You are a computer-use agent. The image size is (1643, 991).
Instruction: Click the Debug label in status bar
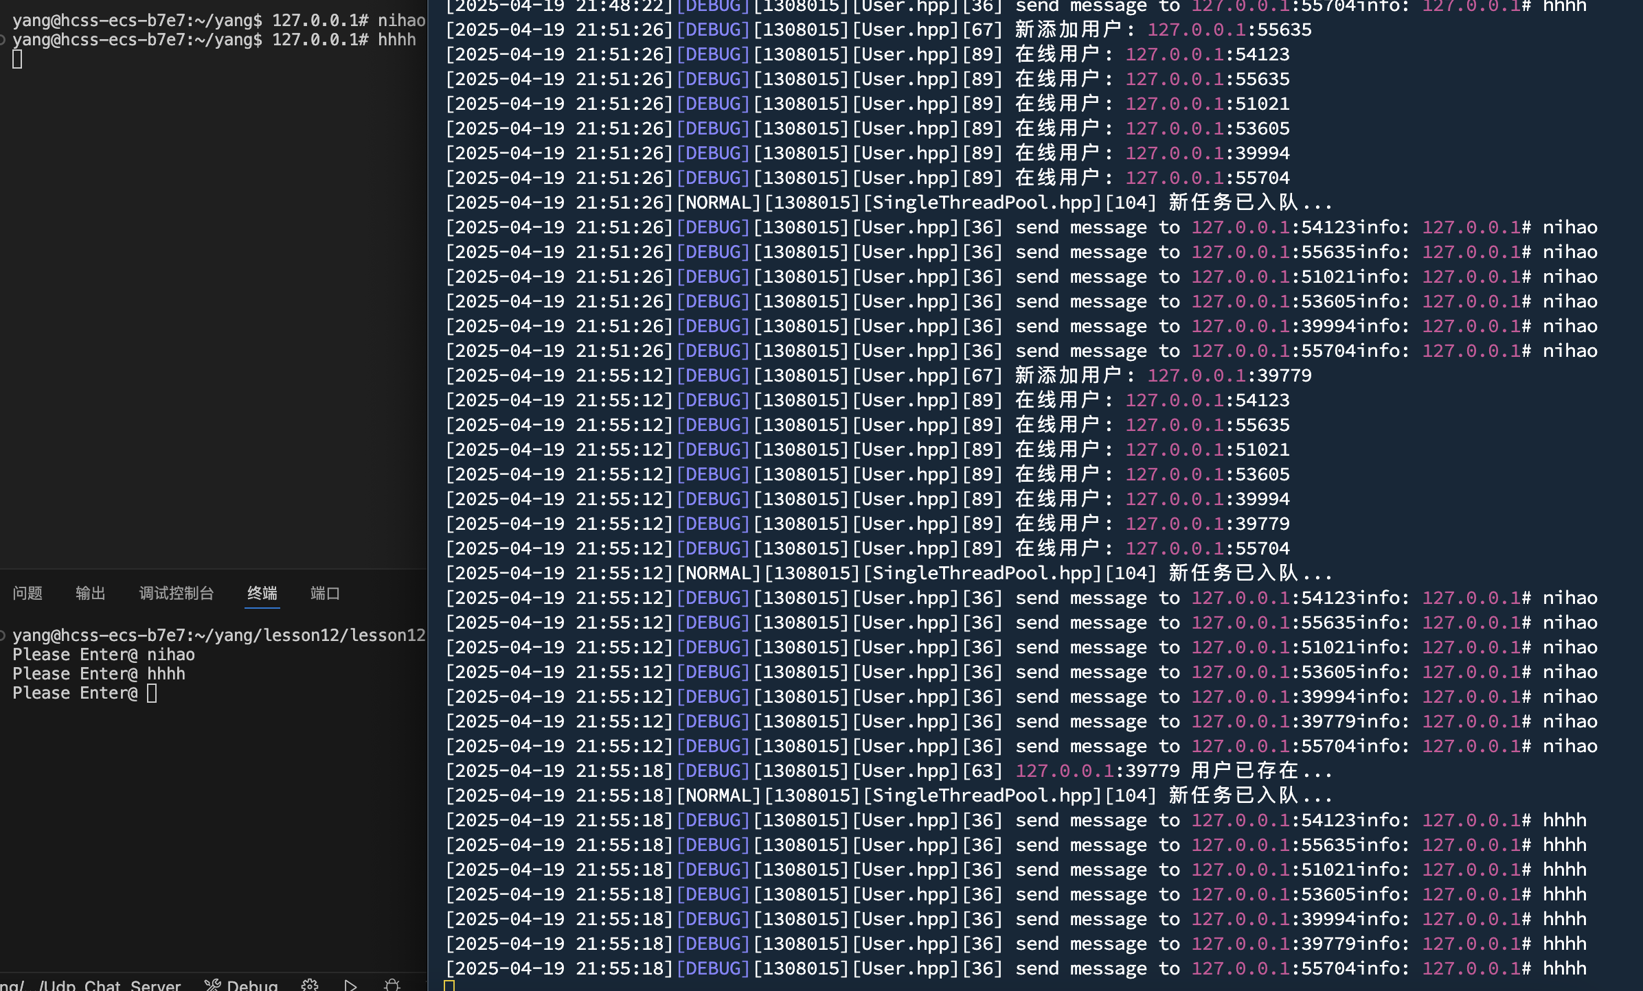252,986
